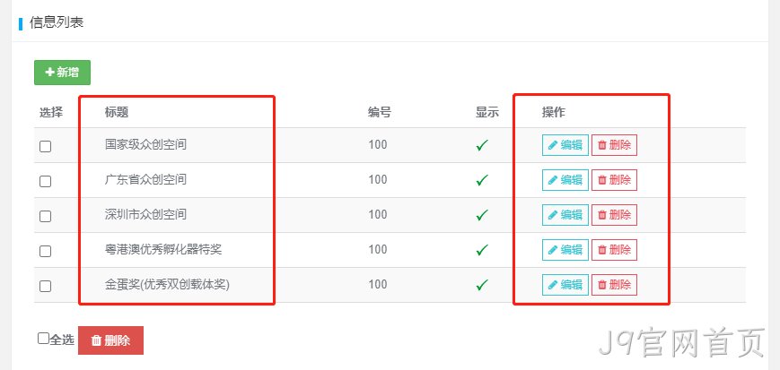Delete the 粤港澳优秀孵化器特奖 row

coord(614,250)
